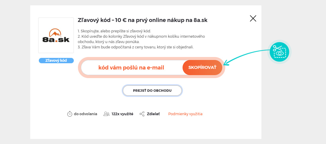Click the share icon
This screenshot has width=326, height=144.
point(142,114)
